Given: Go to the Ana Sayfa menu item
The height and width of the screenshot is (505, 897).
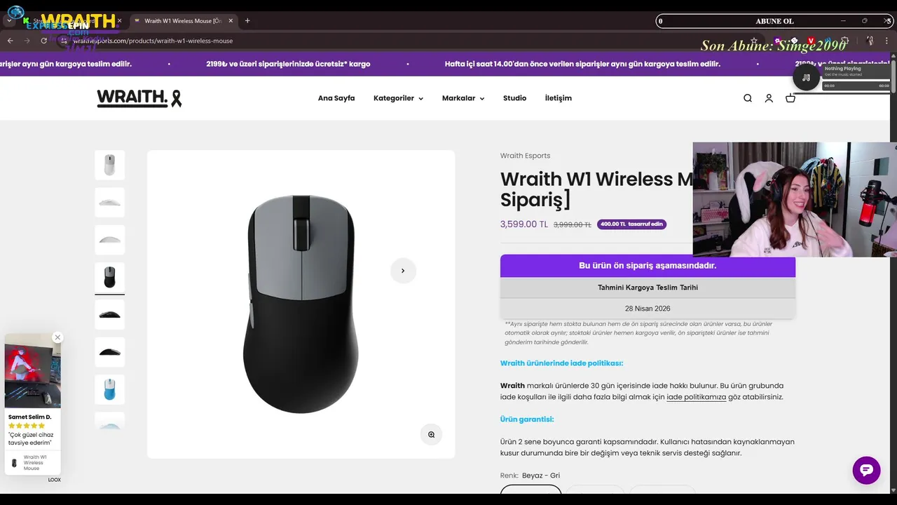Looking at the screenshot, I should pos(336,98).
